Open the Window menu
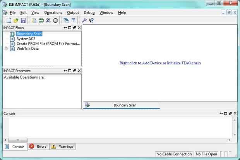The width and height of the screenshot is (240, 160). 106,13
